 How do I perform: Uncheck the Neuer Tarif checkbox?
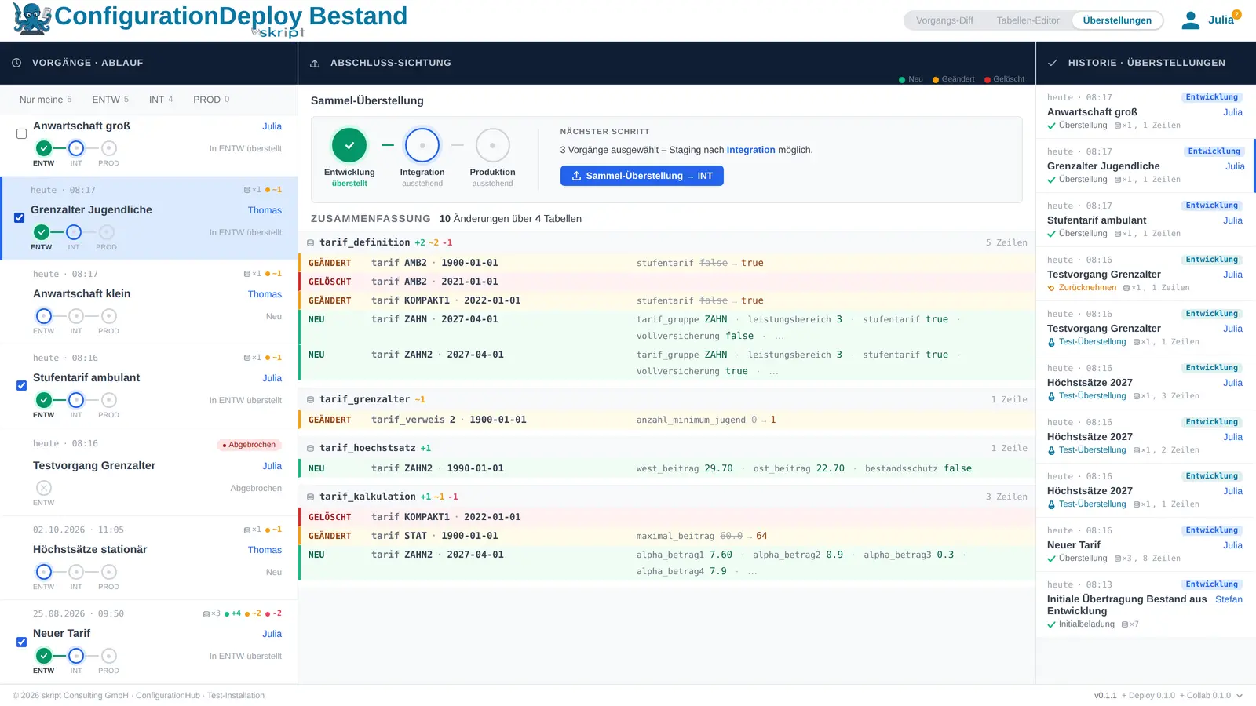point(22,642)
